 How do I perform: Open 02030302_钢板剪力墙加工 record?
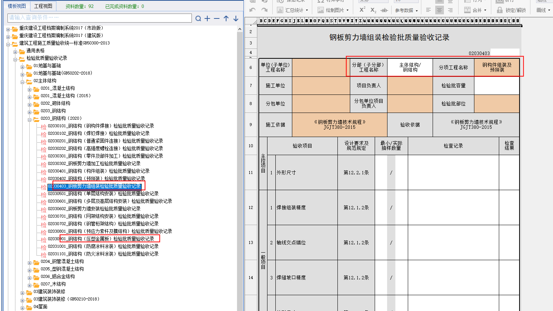pos(94,163)
